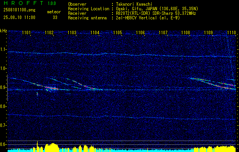The image size is (239, 152).
Task: Click the 'Receiving antenna' field label
Action: point(87,18)
